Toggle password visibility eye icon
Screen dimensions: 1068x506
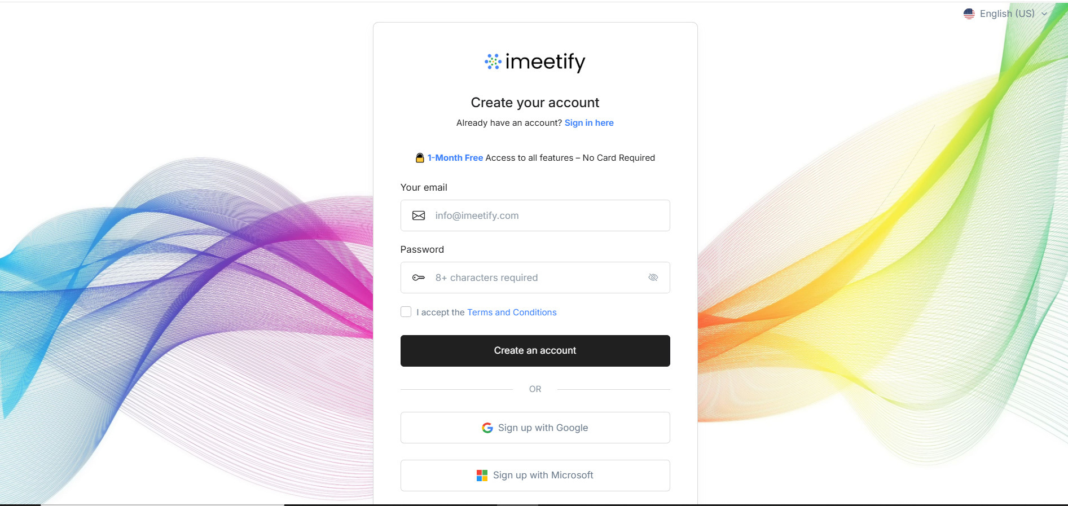pos(653,278)
